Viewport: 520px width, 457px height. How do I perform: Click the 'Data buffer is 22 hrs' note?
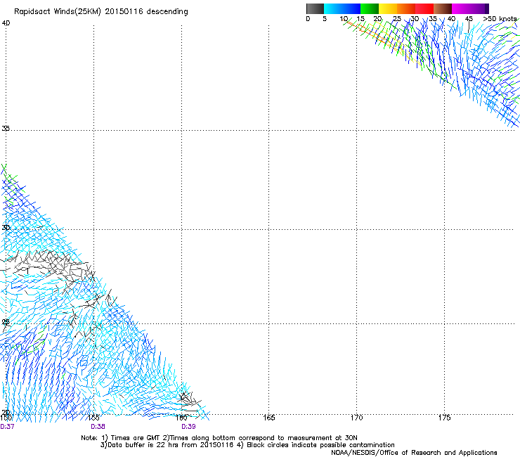[247, 445]
